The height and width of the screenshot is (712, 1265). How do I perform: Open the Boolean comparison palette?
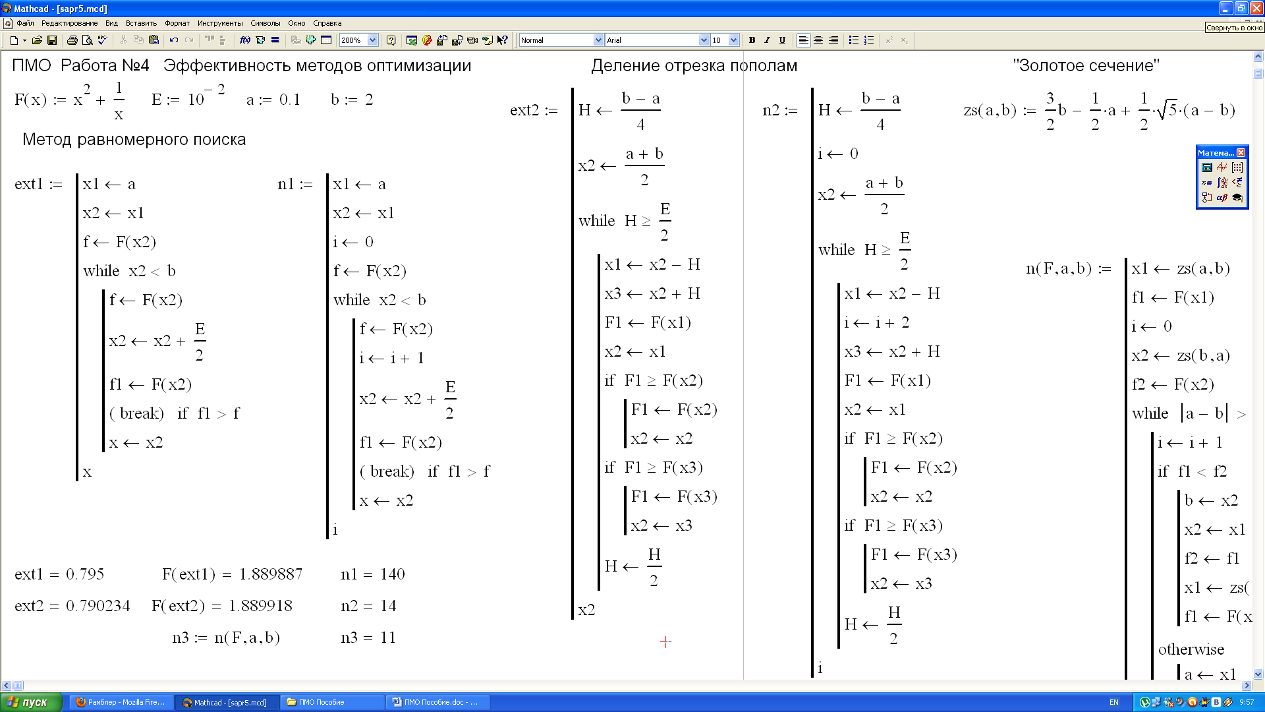point(1237,183)
